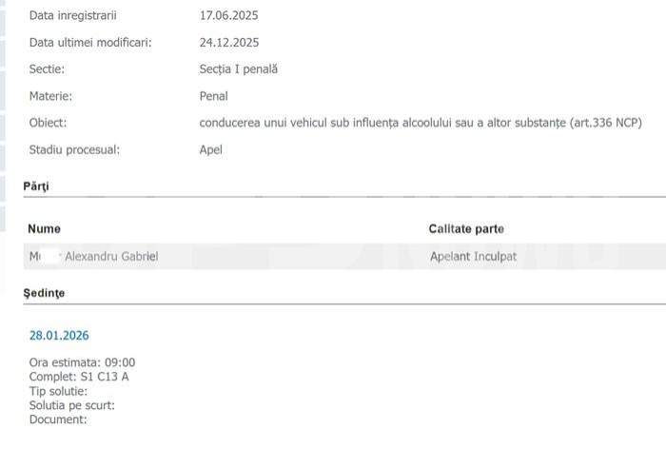Click the Data inregistrarii label
This screenshot has width=666, height=449.
[75, 16]
